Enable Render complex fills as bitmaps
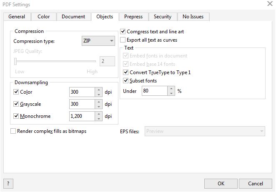The height and width of the screenshot is (192, 276). (x=13, y=131)
